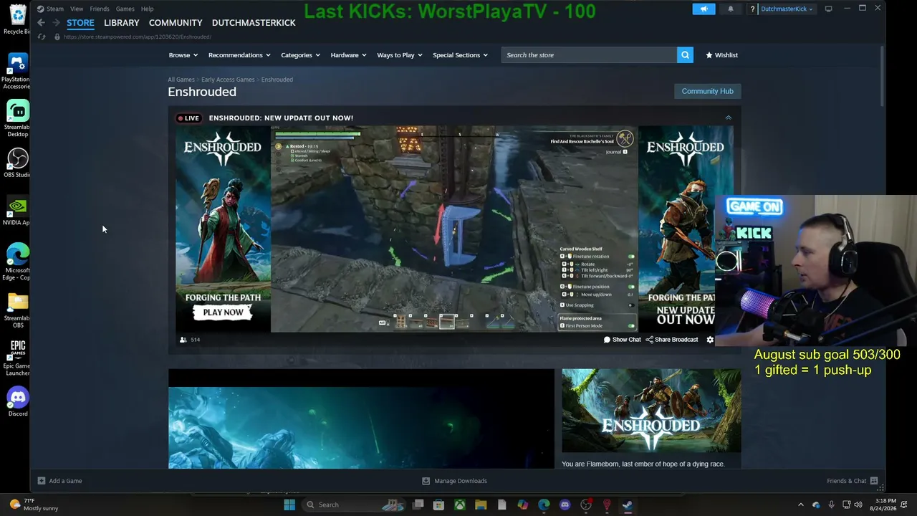Go to All Games breadcrumb

point(181,80)
